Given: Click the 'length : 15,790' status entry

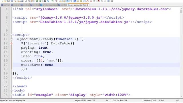Looking at the screenshot, I should [80, 100].
